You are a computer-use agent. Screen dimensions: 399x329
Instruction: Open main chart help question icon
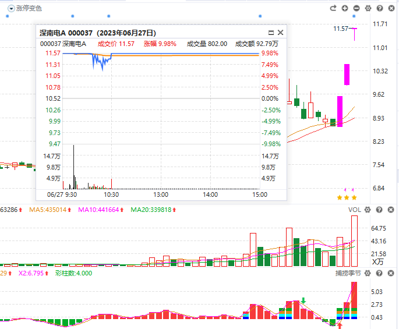[x=380, y=8]
